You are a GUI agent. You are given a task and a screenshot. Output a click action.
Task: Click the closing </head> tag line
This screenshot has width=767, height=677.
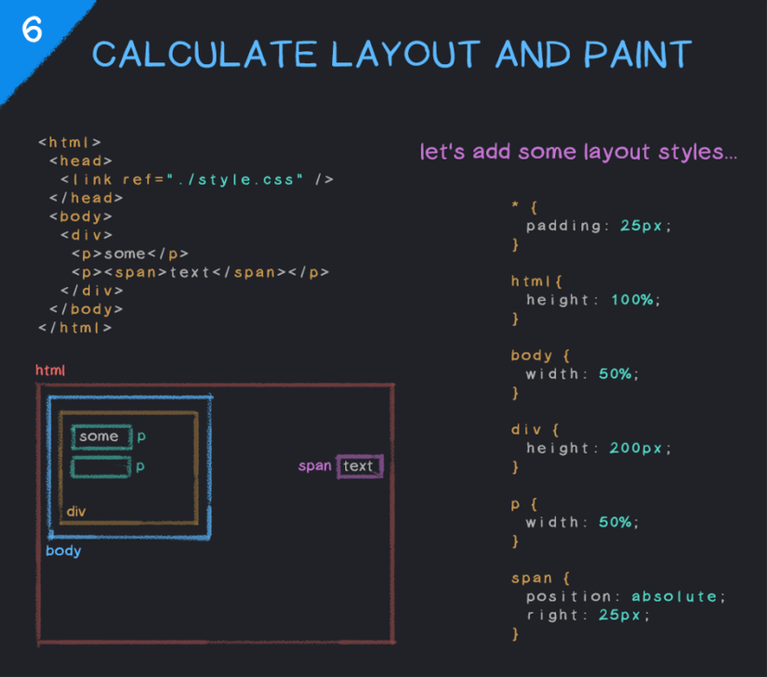tap(86, 198)
